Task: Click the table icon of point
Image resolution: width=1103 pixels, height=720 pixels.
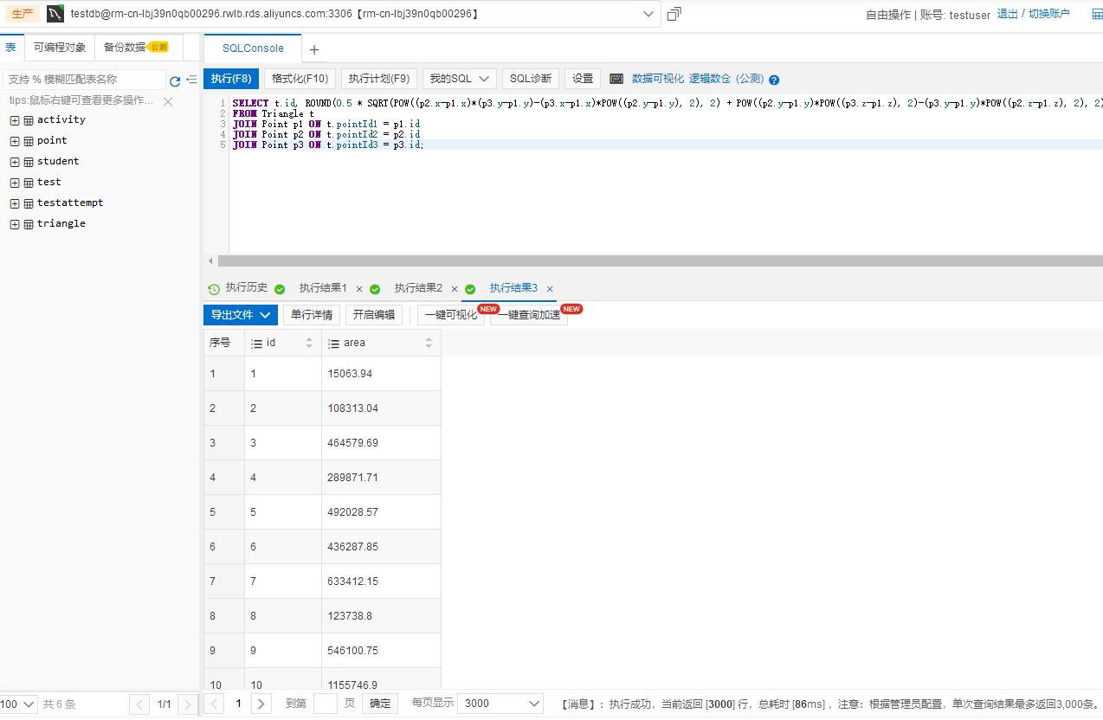Action: [x=29, y=141]
